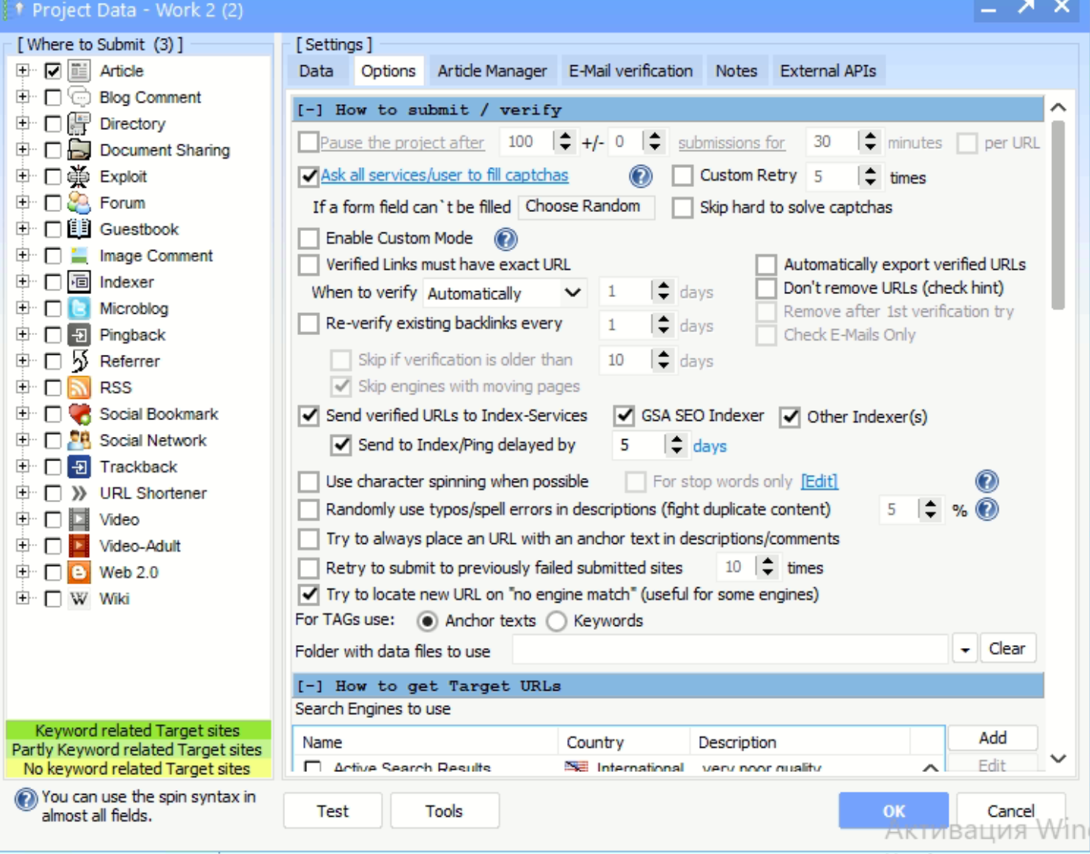
Task: Enable Automatically export verified URLs
Action: [x=766, y=264]
